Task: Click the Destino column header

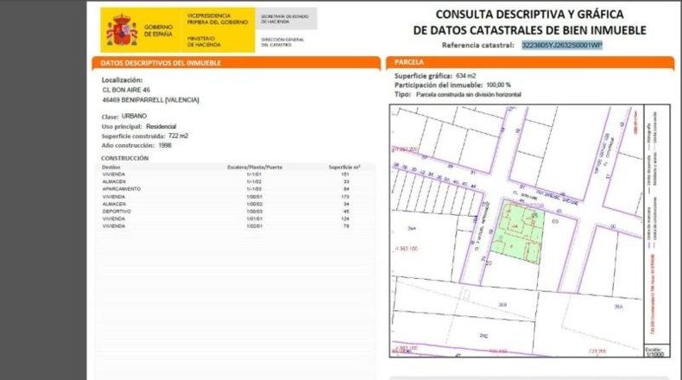Action: 111,168
